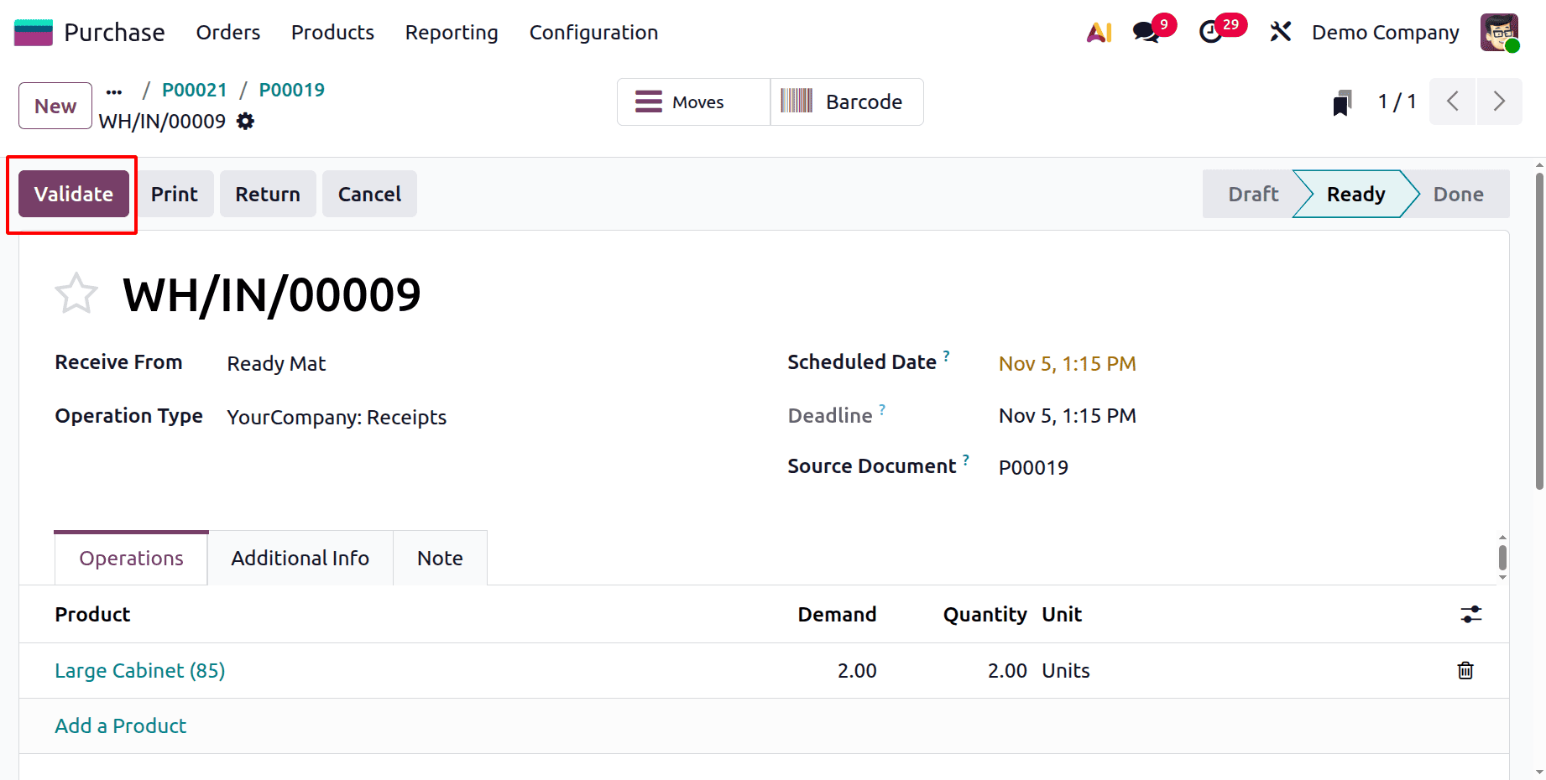Go to next record with right arrow
This screenshot has height=780, width=1546.
click(1500, 101)
